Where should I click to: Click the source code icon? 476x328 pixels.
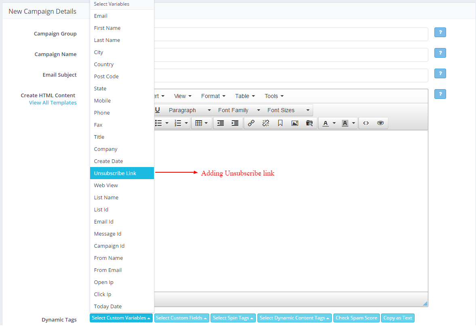(366, 123)
